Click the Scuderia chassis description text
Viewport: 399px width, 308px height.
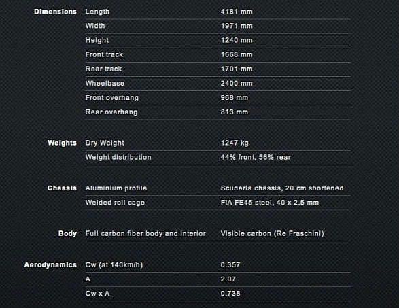[282, 188]
